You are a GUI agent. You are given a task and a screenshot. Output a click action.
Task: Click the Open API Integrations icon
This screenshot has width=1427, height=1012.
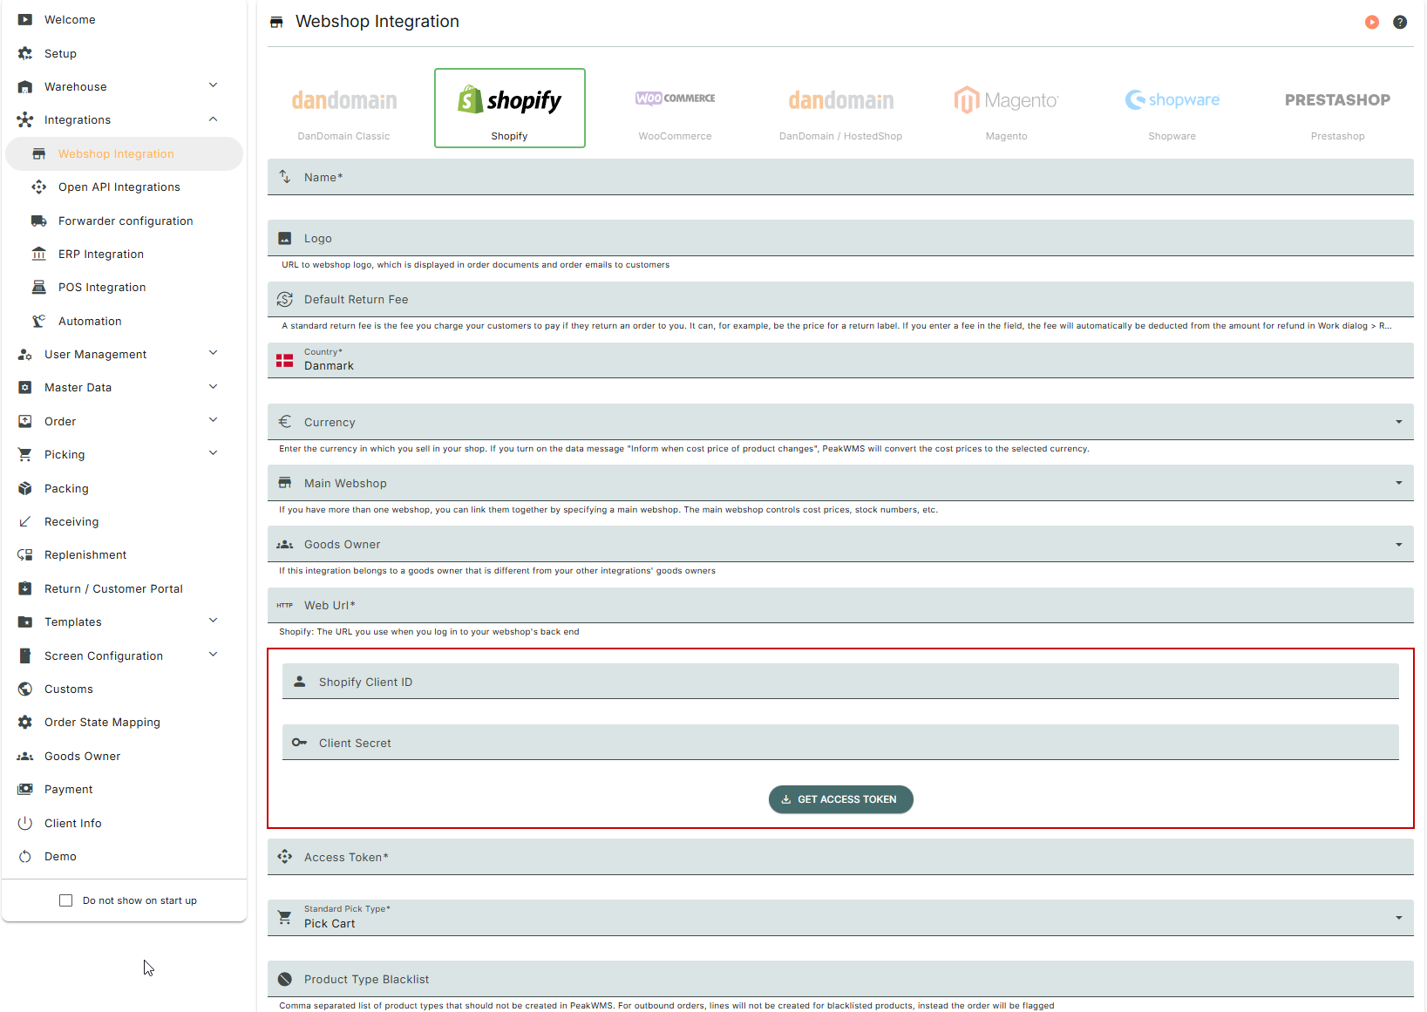point(39,187)
